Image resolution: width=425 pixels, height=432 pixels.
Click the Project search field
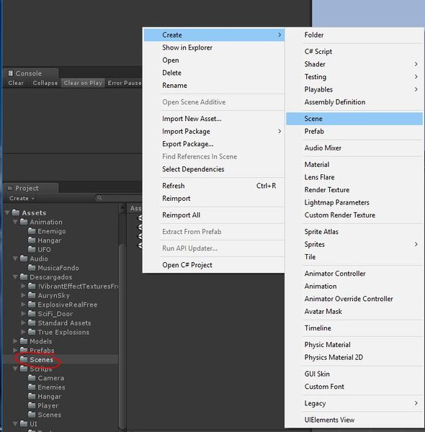[119, 198]
